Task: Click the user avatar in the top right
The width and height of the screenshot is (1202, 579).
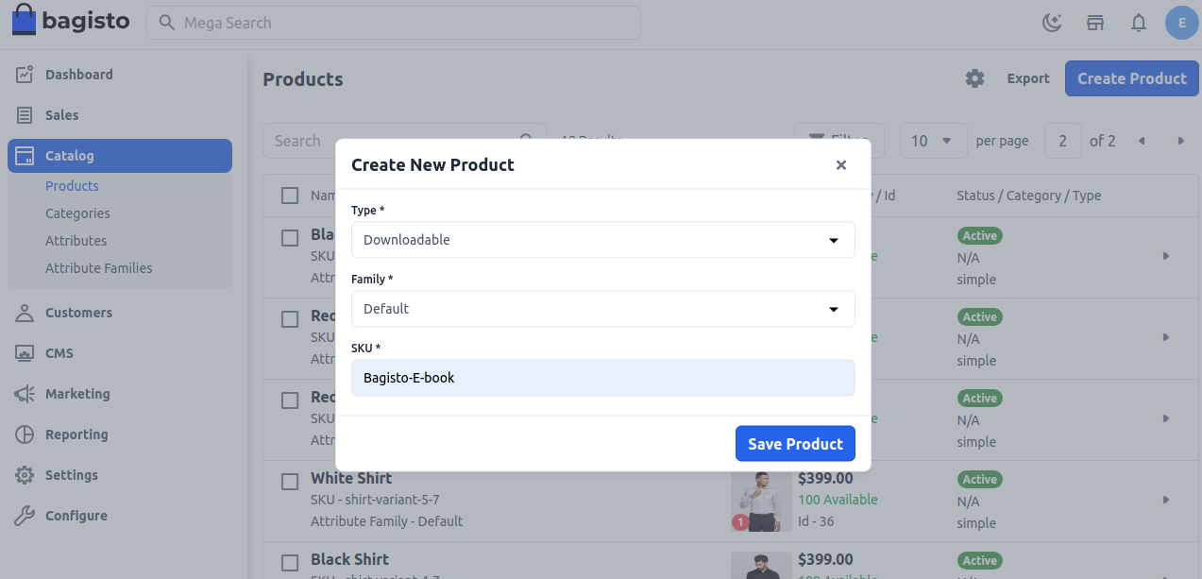Action: click(1182, 22)
